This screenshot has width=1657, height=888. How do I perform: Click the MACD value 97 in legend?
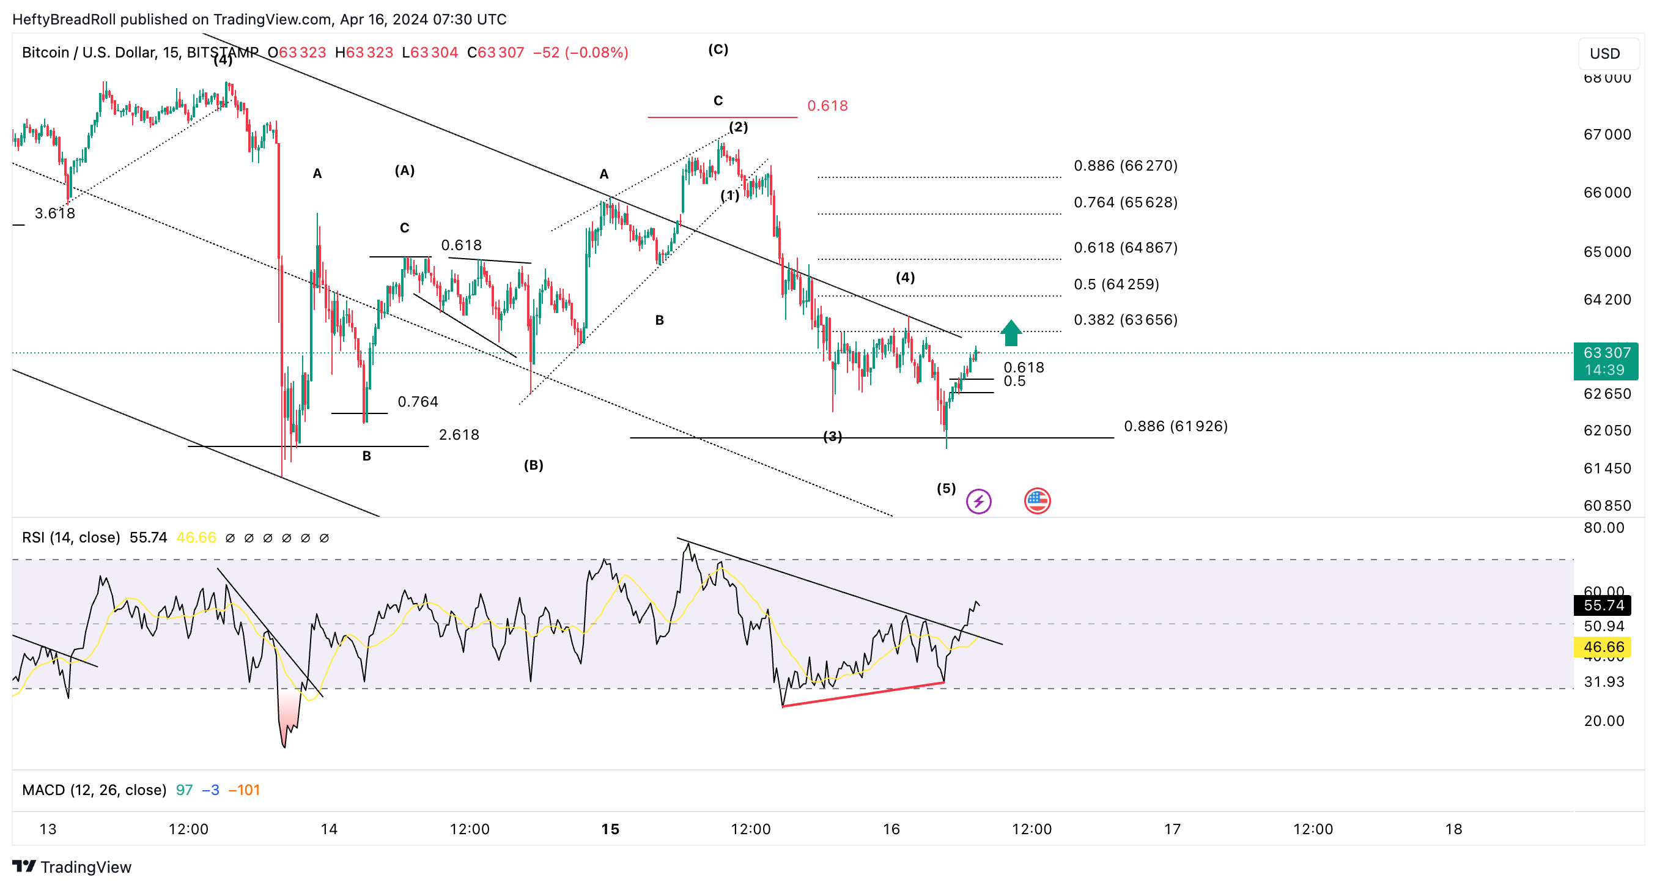[184, 790]
